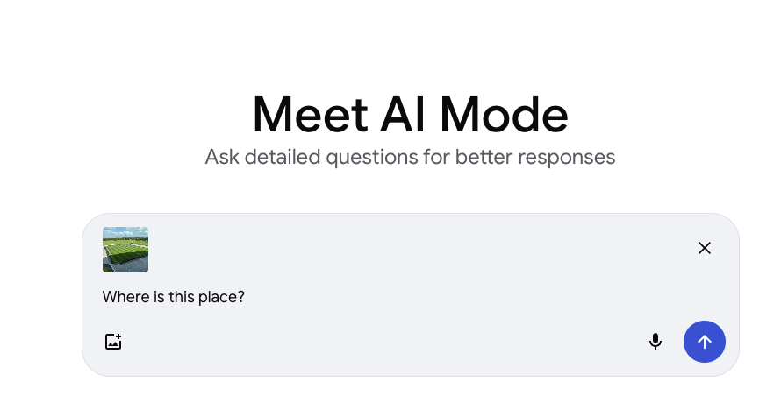This screenshot has height=410, width=781.
Task: Submit the query with the blue arrow button
Action: point(704,342)
